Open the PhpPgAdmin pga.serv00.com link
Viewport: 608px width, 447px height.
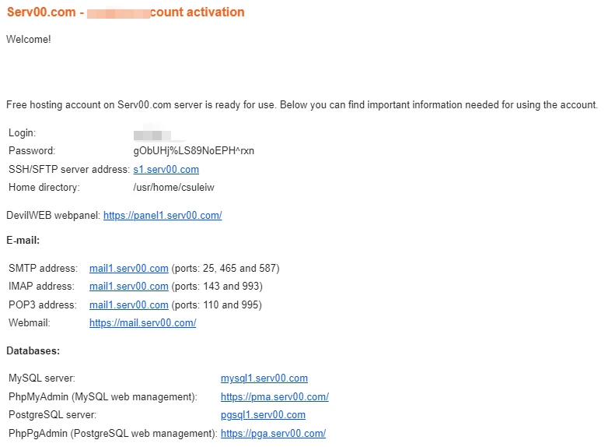[273, 434]
